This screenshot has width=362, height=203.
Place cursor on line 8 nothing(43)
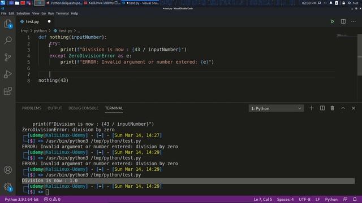coord(53,81)
